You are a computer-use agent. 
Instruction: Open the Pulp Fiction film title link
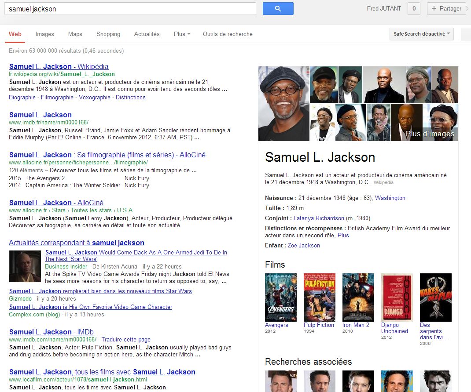(x=319, y=325)
